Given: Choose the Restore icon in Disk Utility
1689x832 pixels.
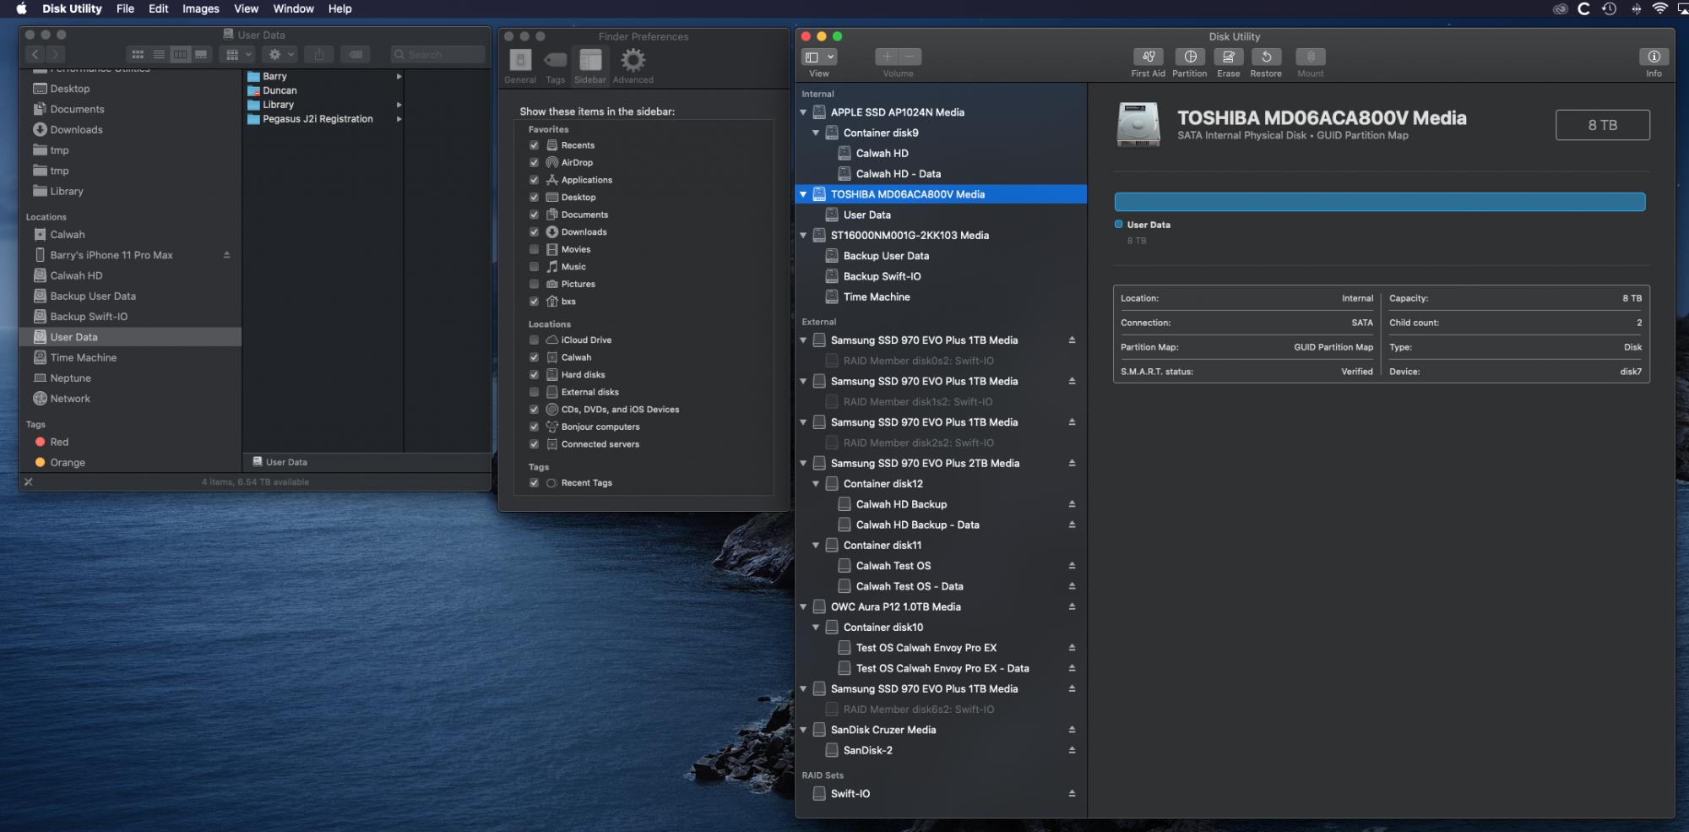Looking at the screenshot, I should 1266,57.
